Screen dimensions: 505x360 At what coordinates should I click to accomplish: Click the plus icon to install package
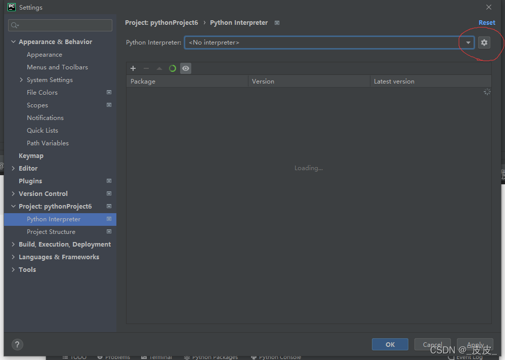[133, 68]
